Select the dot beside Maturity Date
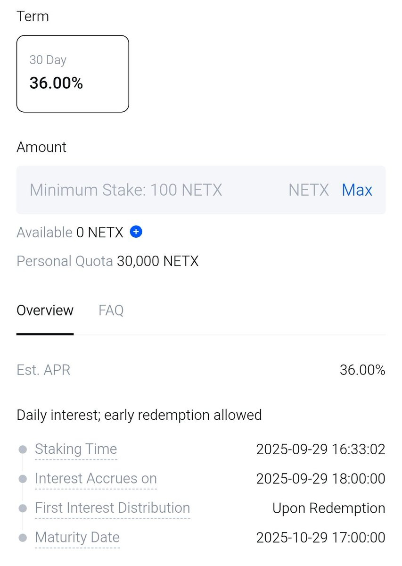Viewport: 402px width, 566px height. coord(22,538)
